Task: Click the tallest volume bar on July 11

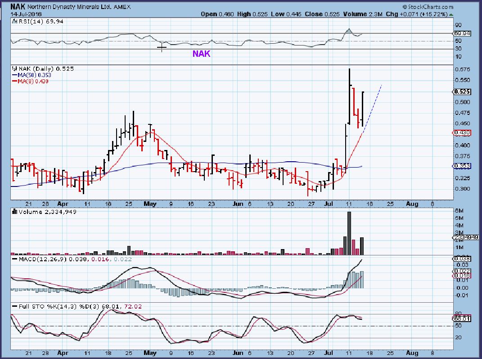Action: [349, 233]
